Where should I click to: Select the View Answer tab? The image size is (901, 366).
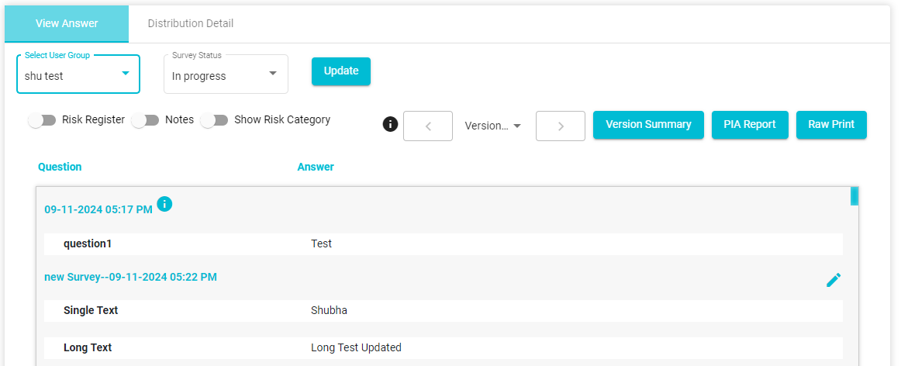point(67,23)
